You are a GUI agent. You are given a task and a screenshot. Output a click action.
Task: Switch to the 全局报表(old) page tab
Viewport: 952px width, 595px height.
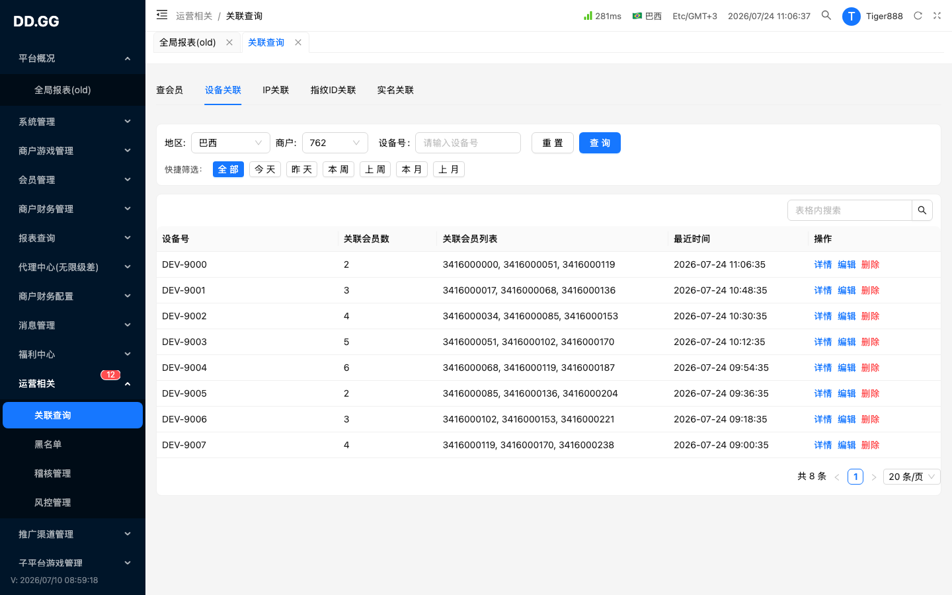point(188,42)
